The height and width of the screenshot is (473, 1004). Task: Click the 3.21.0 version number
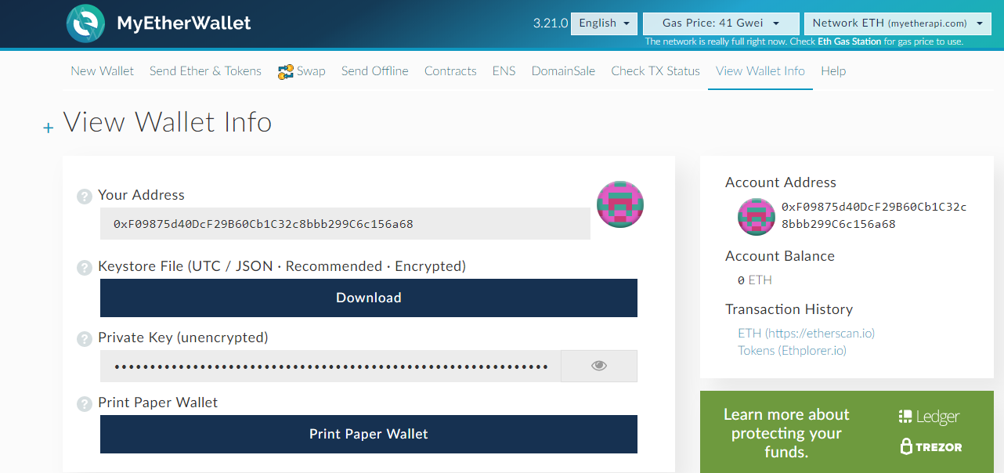(x=550, y=23)
